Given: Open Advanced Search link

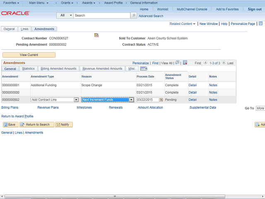Looking at the screenshot, I should (151, 16).
